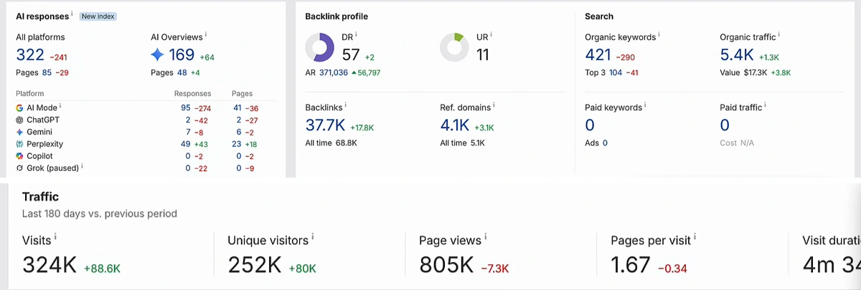Click the UR value 11

point(483,54)
